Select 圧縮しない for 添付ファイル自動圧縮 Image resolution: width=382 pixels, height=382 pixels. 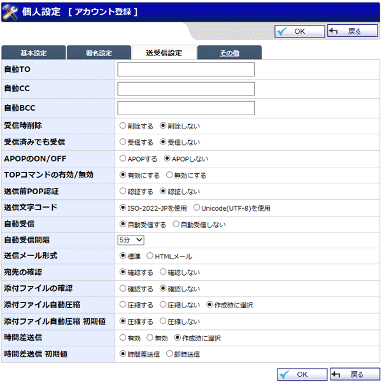point(163,304)
